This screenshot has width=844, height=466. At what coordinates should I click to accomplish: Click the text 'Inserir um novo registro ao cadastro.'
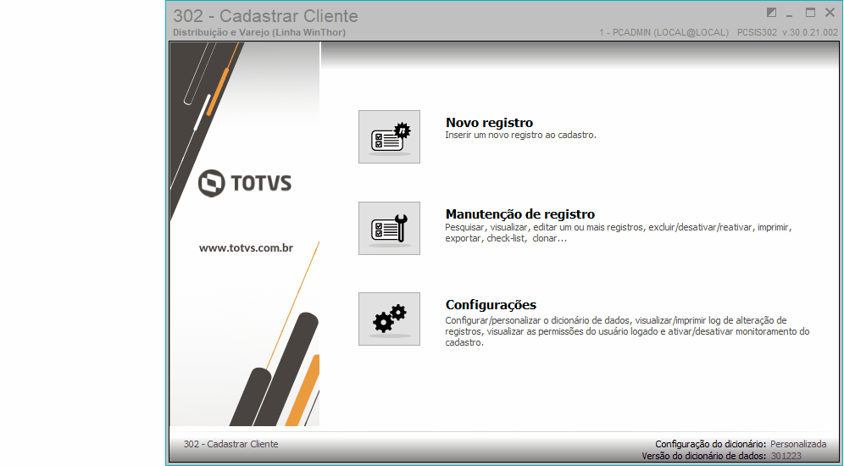point(520,135)
